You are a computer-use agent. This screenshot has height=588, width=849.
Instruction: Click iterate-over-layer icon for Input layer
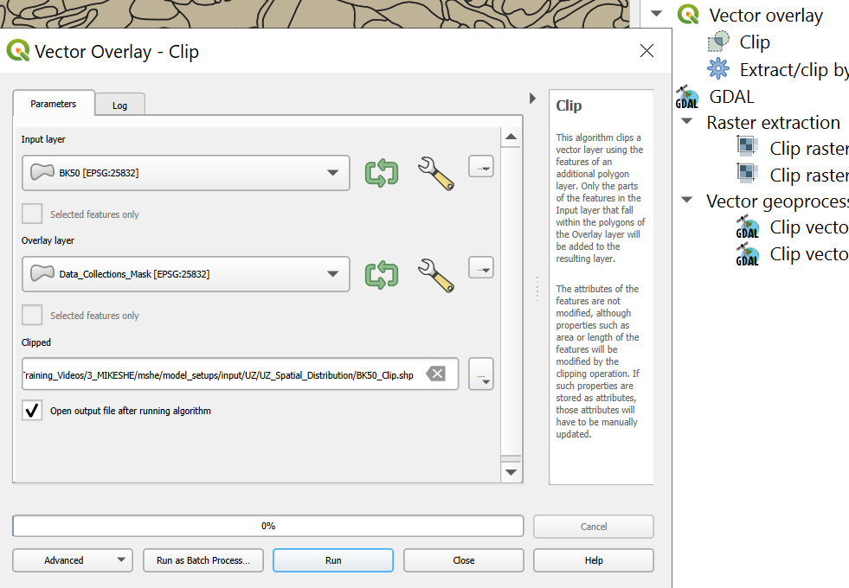pyautogui.click(x=382, y=173)
